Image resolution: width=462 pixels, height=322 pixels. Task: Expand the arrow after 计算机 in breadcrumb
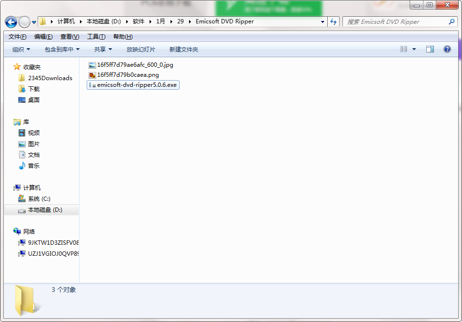click(x=81, y=21)
